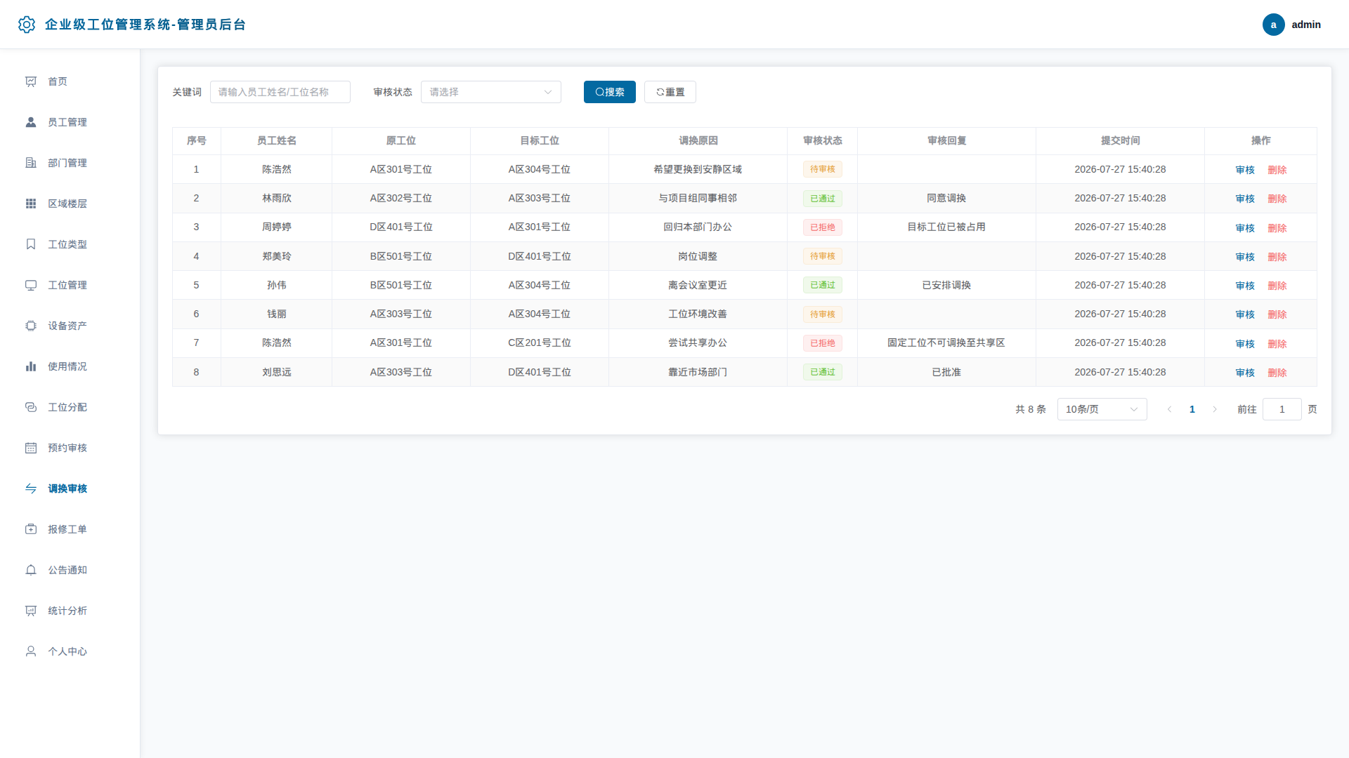Click the 重置 button

point(670,92)
